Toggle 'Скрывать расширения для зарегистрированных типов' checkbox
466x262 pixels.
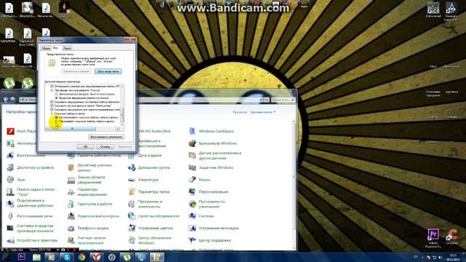[52, 109]
